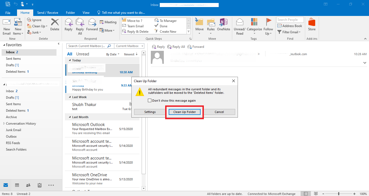
Task: Click Cancel in the Clean Up dialog
Action: point(219,112)
